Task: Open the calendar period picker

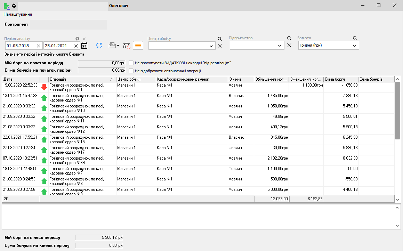Action: pyautogui.click(x=84, y=46)
